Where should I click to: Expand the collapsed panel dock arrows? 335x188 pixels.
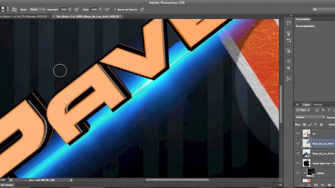coord(291,15)
